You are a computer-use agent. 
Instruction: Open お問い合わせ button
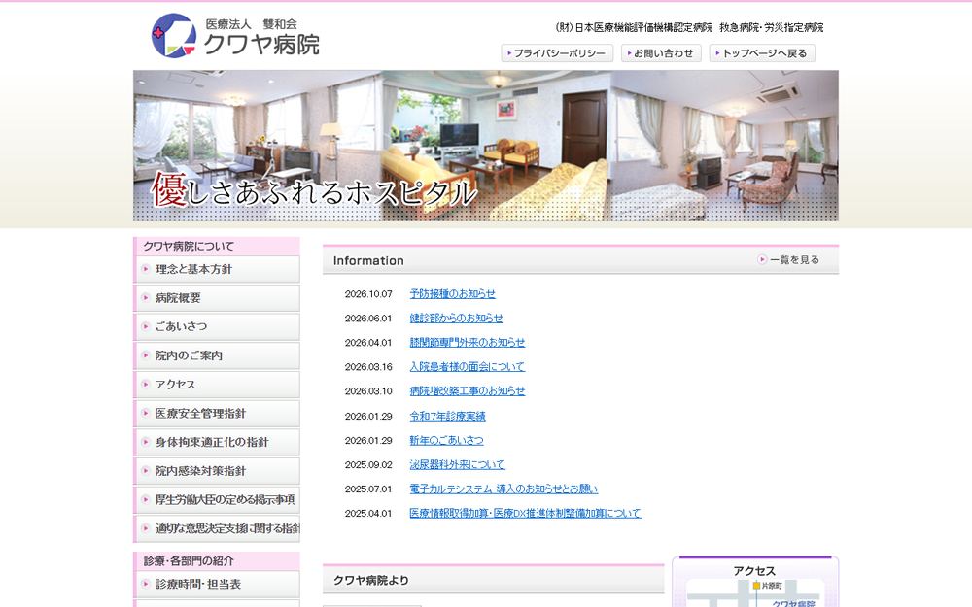(x=661, y=53)
